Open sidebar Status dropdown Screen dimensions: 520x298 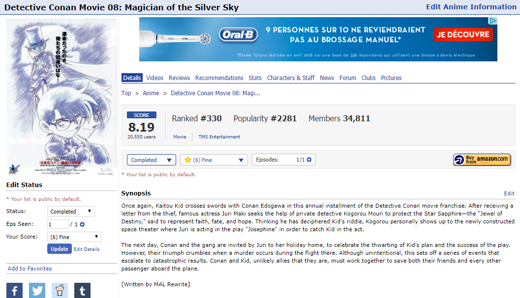click(x=71, y=212)
